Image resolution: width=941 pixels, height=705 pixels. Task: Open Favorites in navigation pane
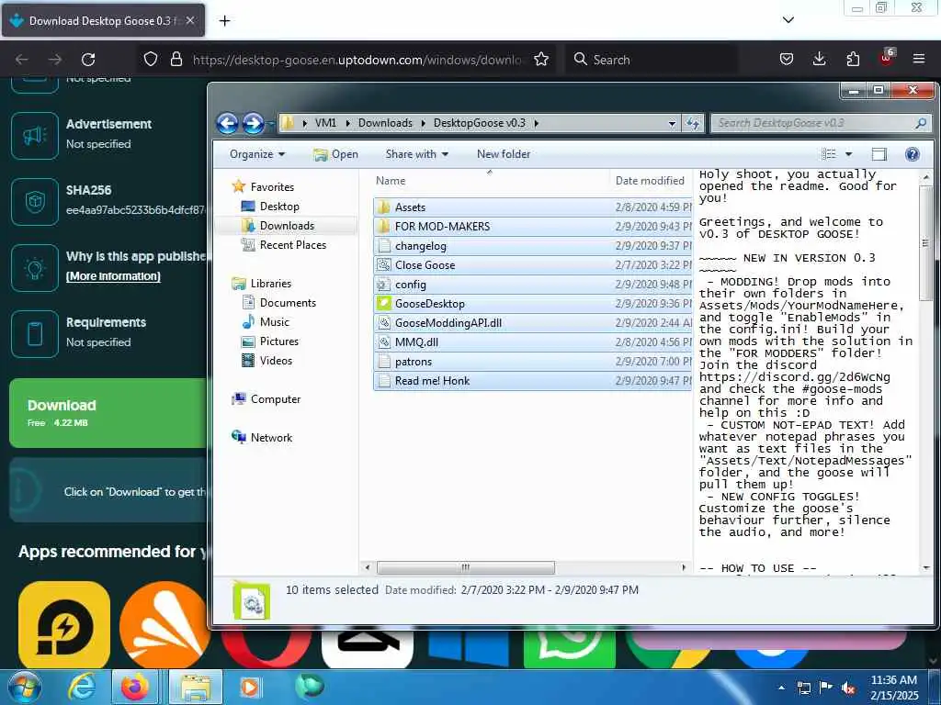tap(272, 187)
